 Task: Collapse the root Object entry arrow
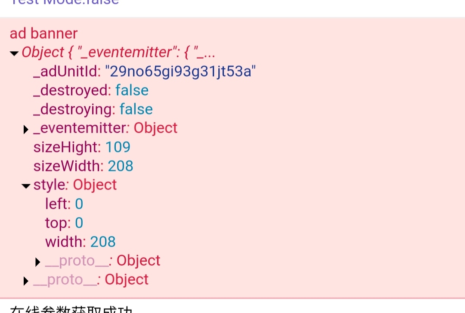pos(14,53)
